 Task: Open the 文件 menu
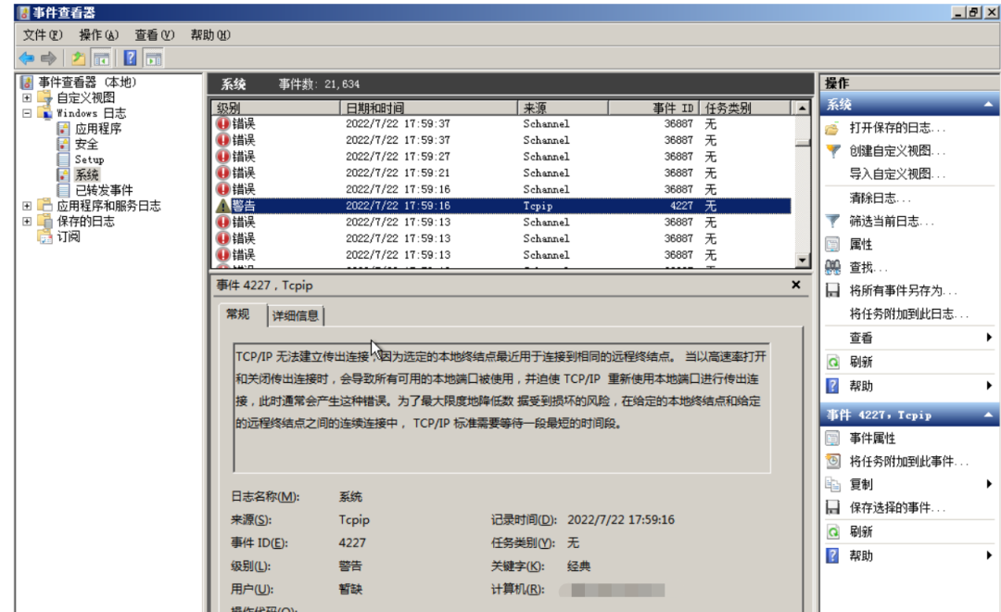pos(43,35)
